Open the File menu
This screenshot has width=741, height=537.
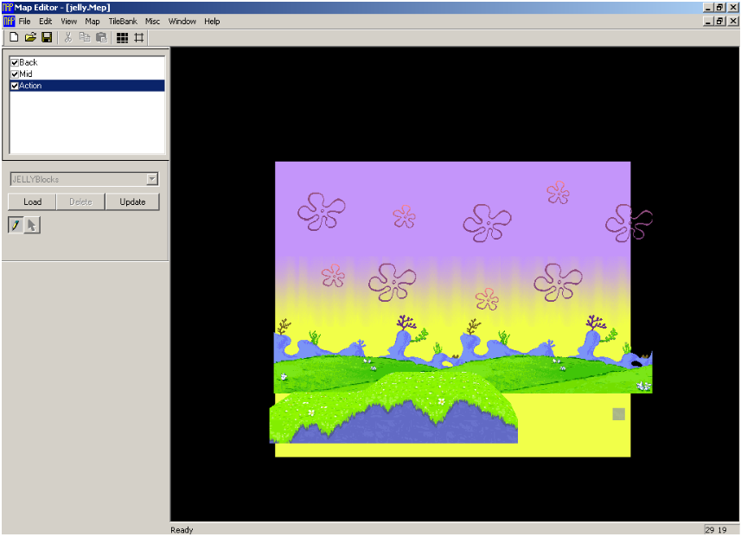pos(24,22)
